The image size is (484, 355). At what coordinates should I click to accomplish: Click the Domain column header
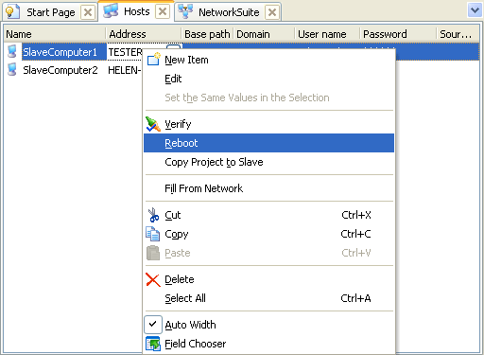[264, 34]
